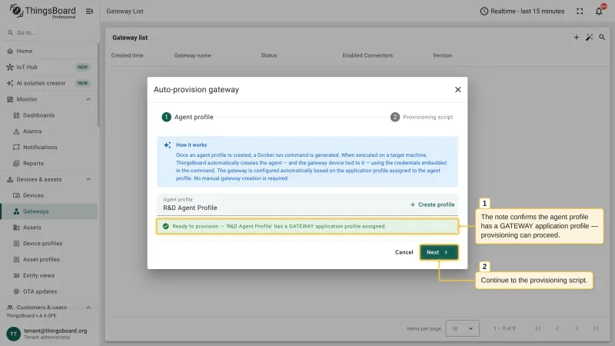This screenshot has width=615, height=346.
Task: Open Entity views
Action: point(49,275)
